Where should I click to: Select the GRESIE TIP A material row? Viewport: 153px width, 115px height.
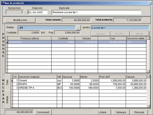[x=80, y=88]
